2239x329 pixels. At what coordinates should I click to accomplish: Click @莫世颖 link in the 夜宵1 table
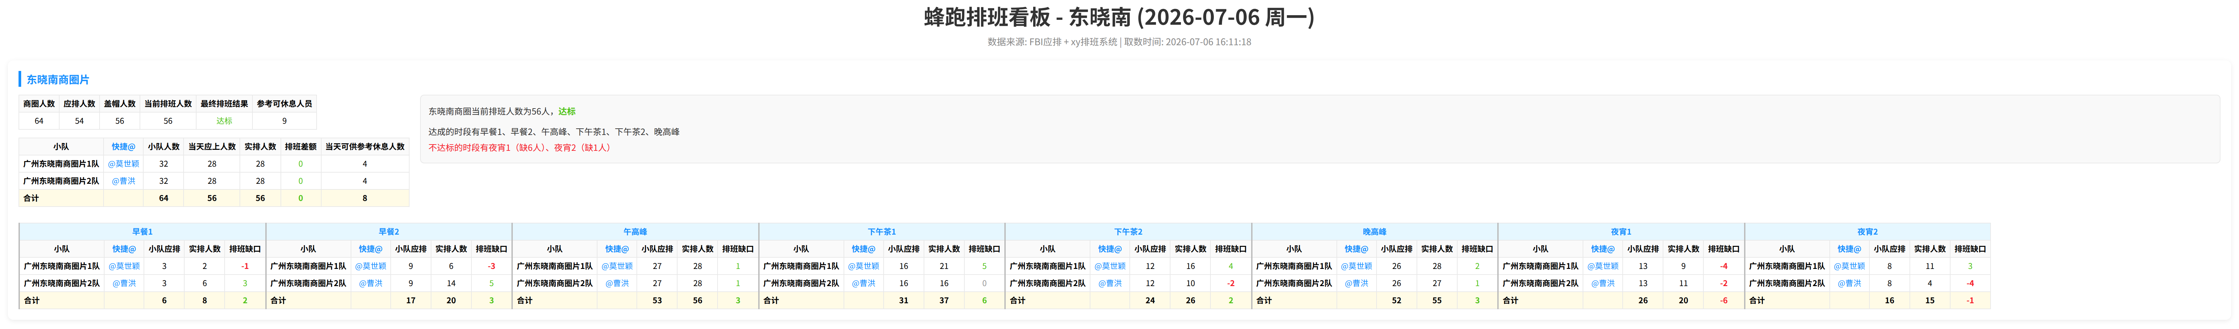coord(1603,267)
